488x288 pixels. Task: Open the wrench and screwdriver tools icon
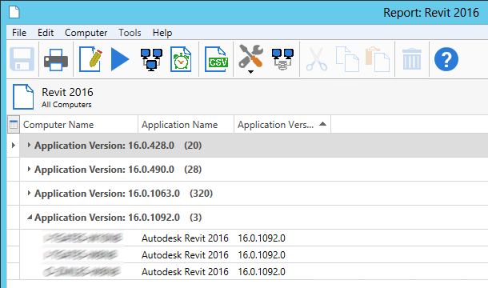click(x=251, y=56)
